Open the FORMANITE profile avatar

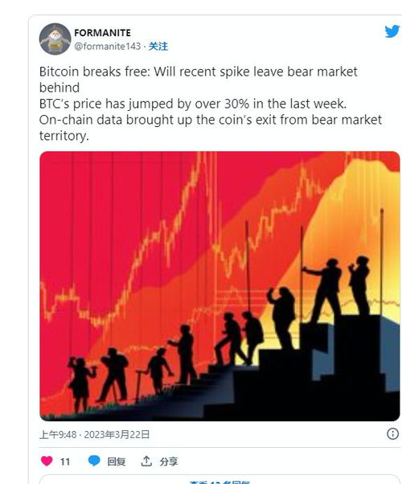[55, 39]
